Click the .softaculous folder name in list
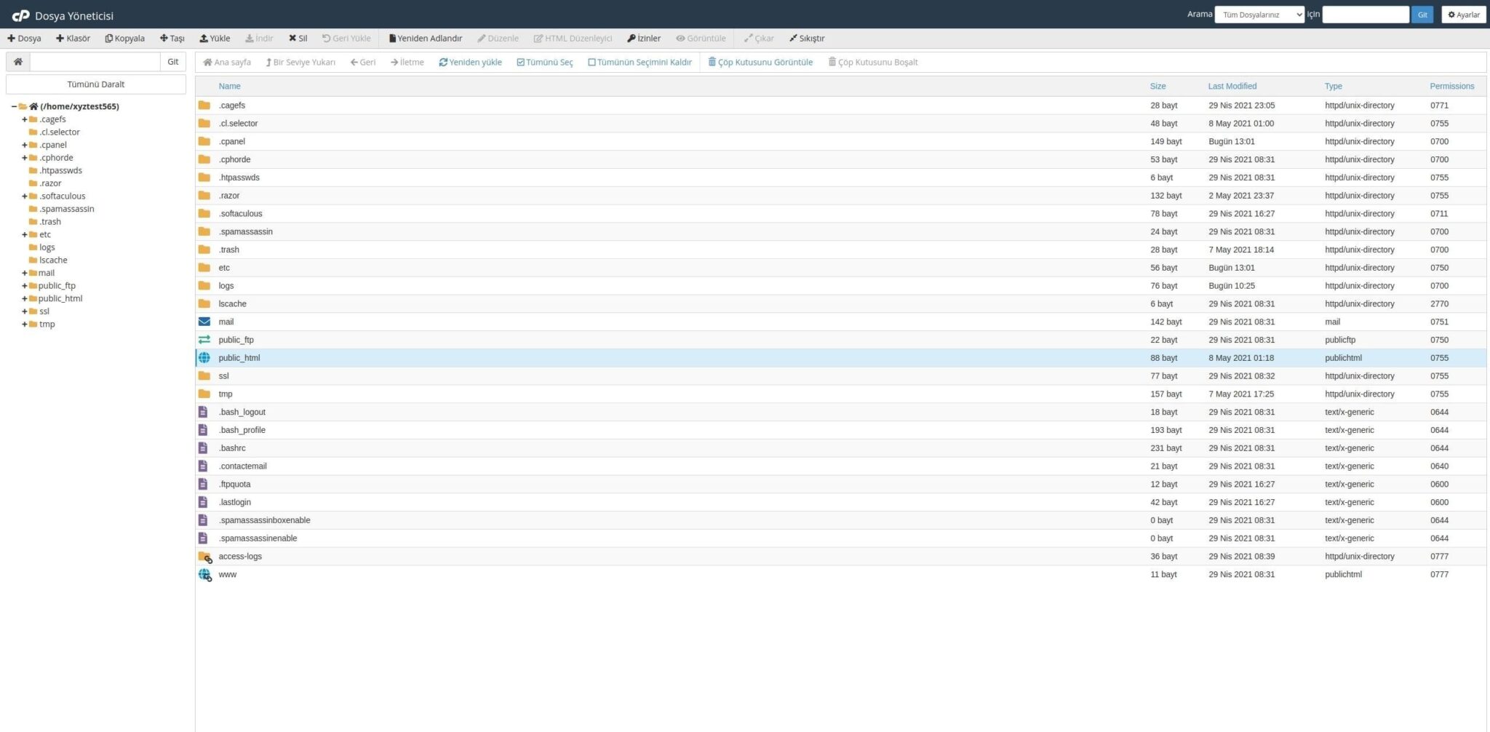The height and width of the screenshot is (732, 1490). 240,214
